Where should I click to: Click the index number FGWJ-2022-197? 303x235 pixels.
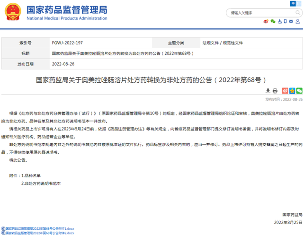pos(67,43)
